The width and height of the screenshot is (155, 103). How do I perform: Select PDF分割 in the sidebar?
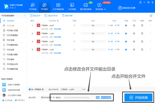(x=13, y=26)
